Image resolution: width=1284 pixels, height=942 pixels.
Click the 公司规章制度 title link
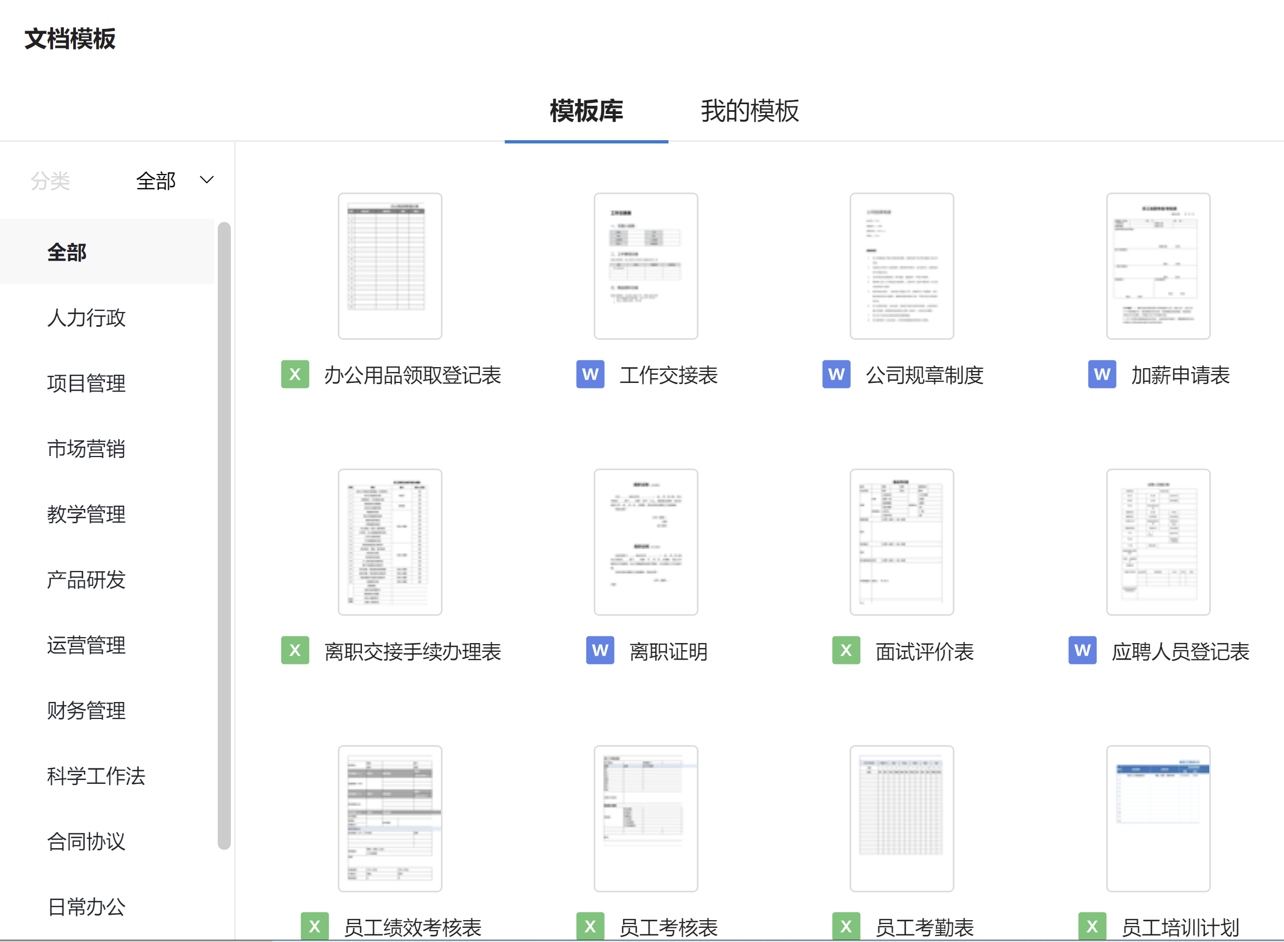[924, 375]
